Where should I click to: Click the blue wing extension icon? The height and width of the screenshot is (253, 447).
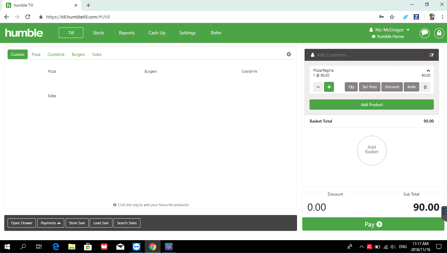tap(406, 17)
